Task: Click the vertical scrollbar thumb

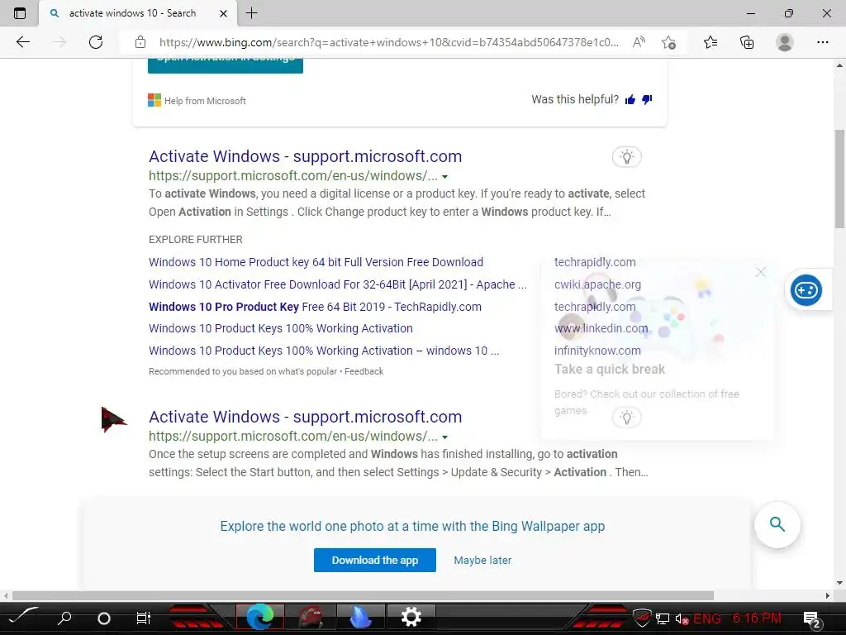Action: [x=839, y=179]
